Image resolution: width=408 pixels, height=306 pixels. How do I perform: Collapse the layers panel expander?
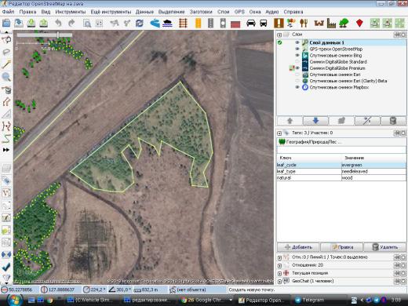coord(279,35)
